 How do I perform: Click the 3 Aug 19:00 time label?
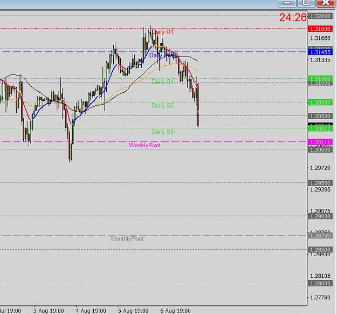tap(49, 311)
